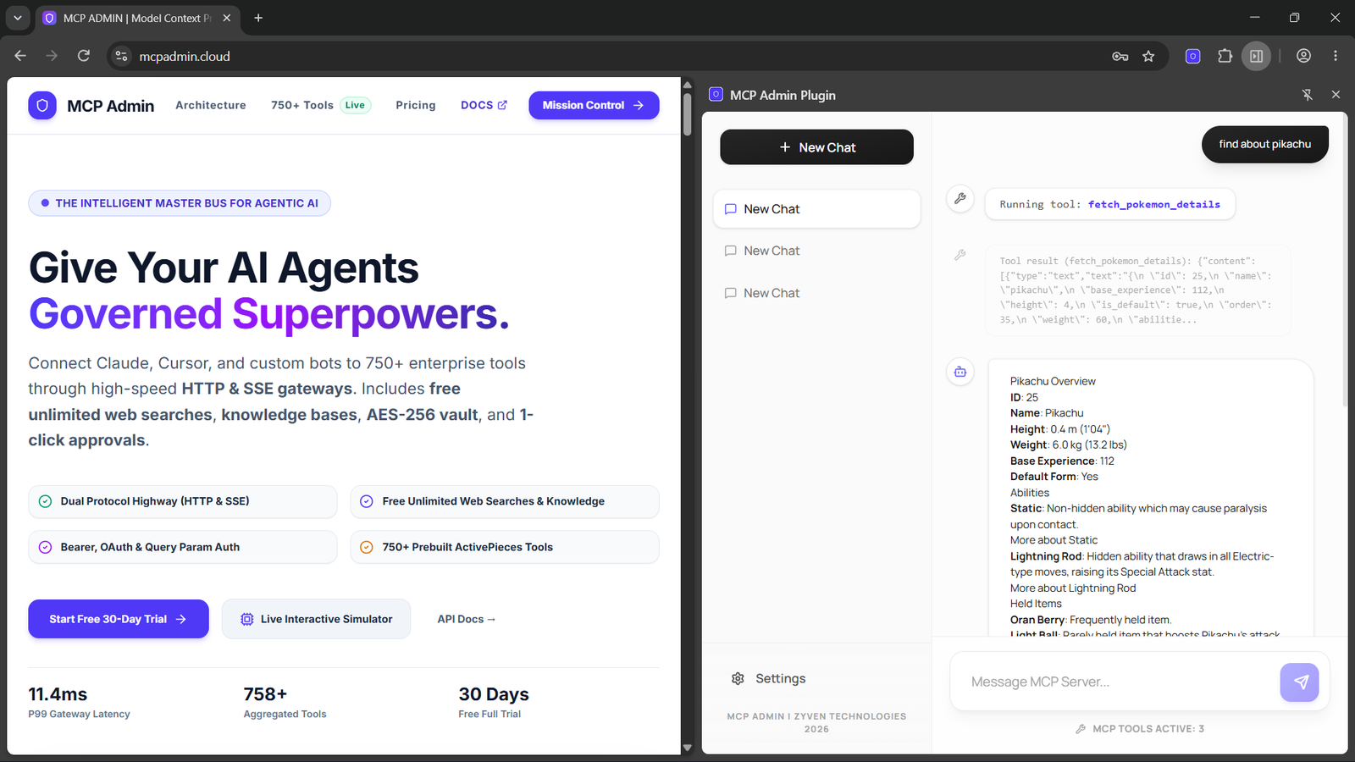Go back to the previous page
The height and width of the screenshot is (762, 1355).
pos(20,56)
